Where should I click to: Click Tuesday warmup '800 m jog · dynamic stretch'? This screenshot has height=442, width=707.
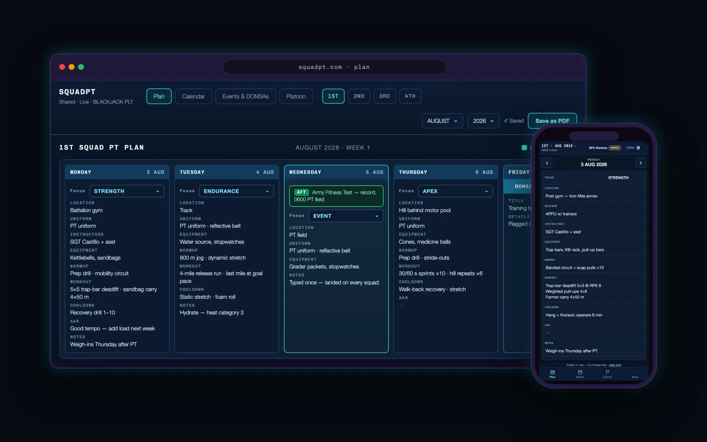pyautogui.click(x=213, y=258)
